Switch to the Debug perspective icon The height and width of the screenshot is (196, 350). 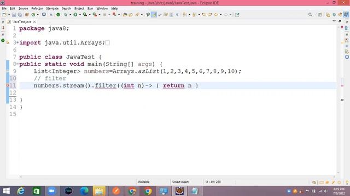334,15
